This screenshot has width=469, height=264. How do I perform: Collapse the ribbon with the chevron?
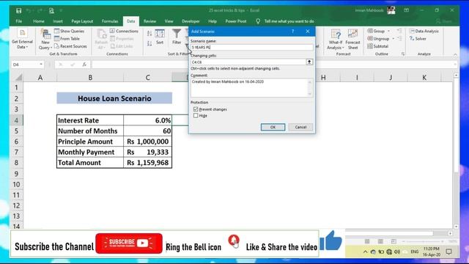pos(455,54)
